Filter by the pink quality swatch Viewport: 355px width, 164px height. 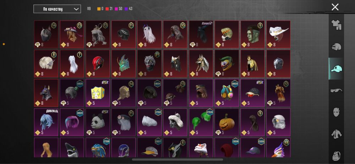(x=116, y=9)
